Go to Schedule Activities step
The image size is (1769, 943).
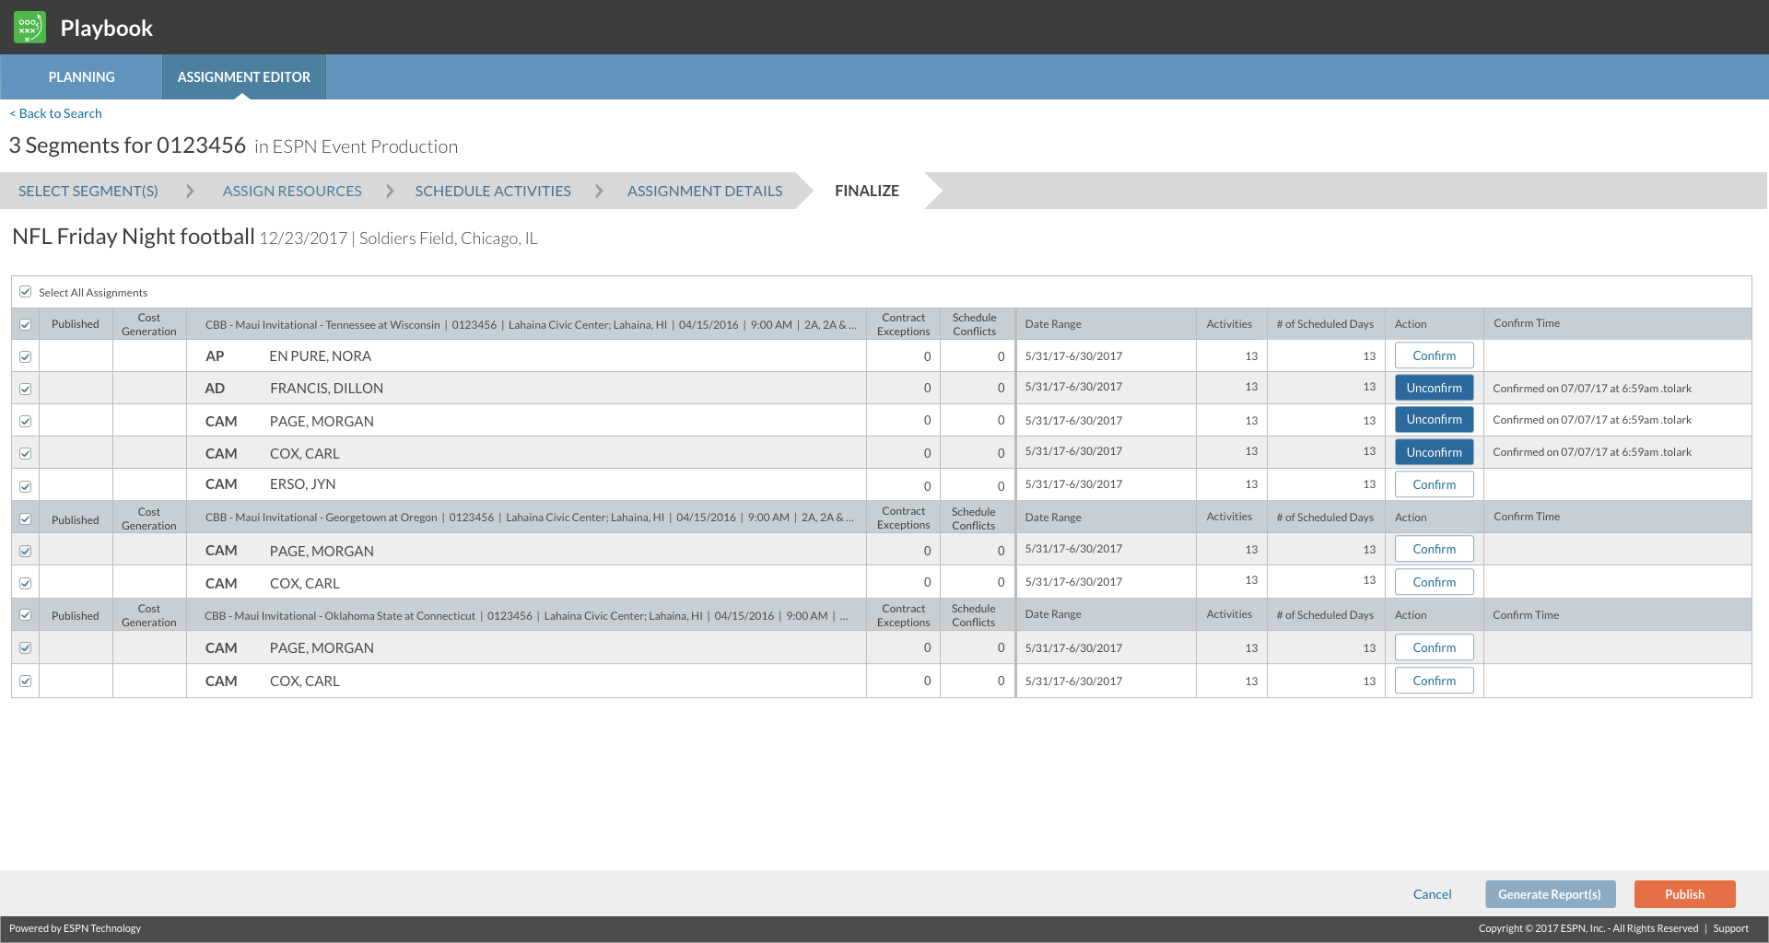[493, 191]
